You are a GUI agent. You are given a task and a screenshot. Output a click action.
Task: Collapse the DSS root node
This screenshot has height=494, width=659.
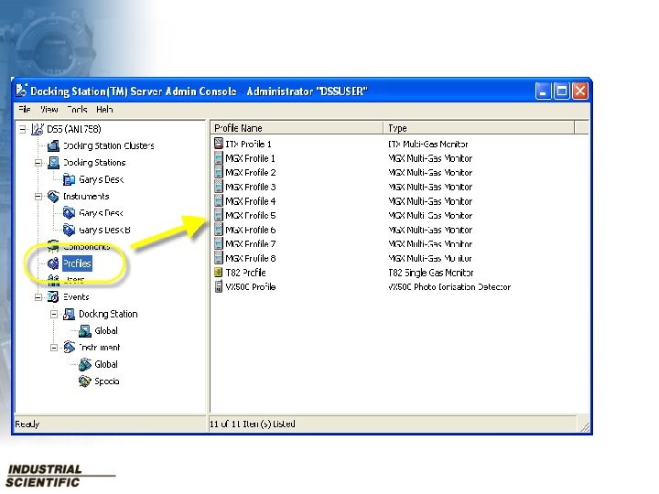[22, 129]
